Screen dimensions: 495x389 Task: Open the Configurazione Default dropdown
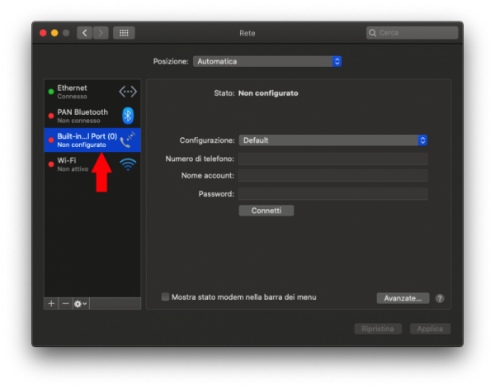[332, 140]
